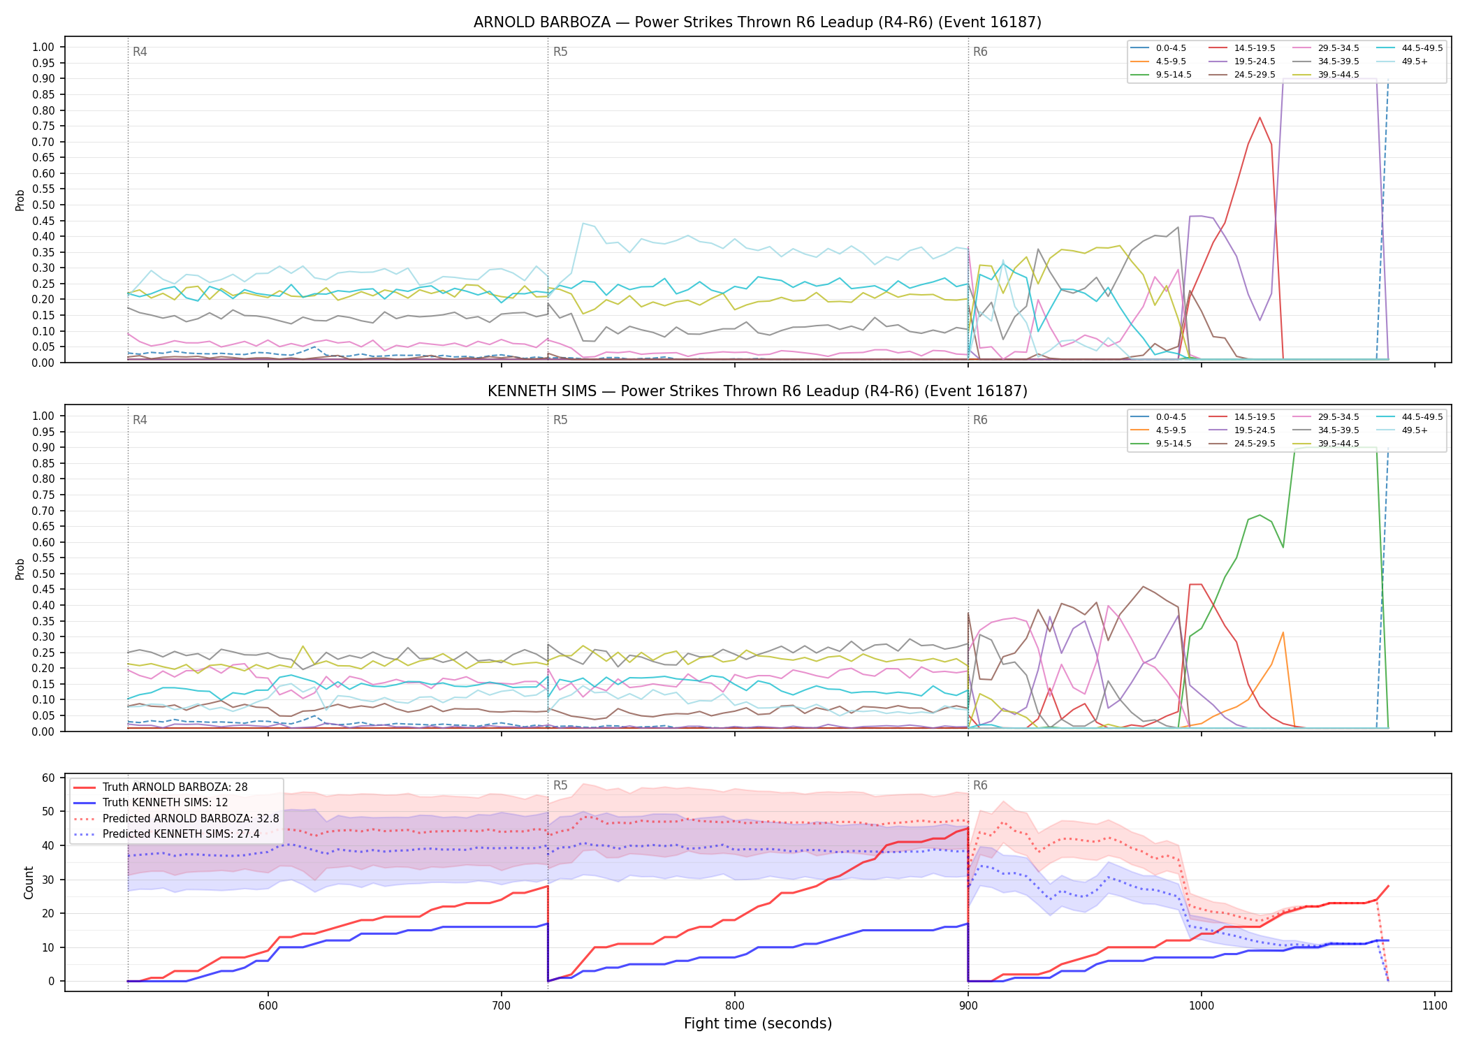Select the R4 round marker in the Sims chart
1467x1048 pixels.
point(140,420)
